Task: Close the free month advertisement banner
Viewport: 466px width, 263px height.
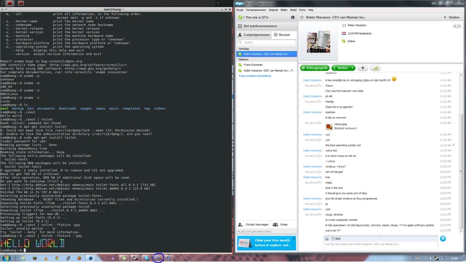Action: tap(293, 238)
